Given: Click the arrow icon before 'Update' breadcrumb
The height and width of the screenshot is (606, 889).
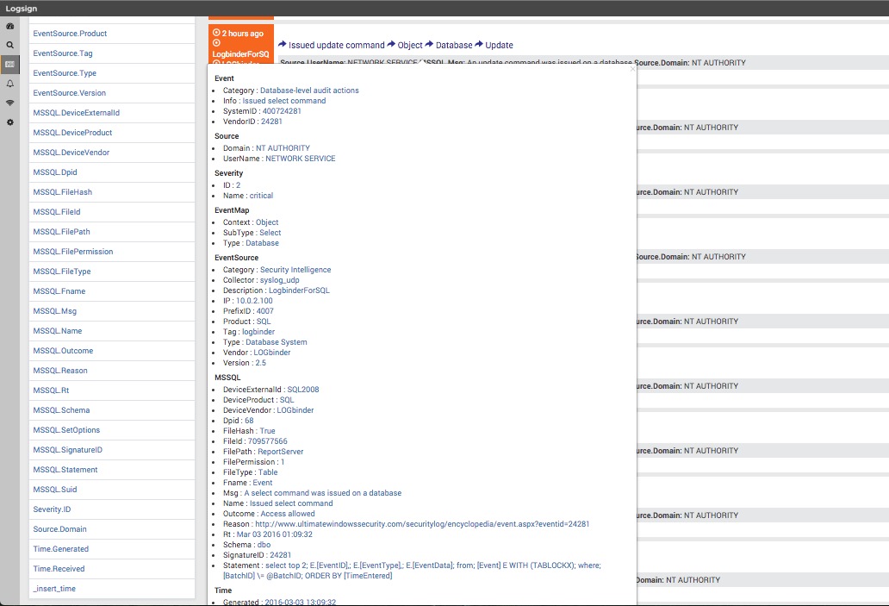Looking at the screenshot, I should tap(479, 44).
